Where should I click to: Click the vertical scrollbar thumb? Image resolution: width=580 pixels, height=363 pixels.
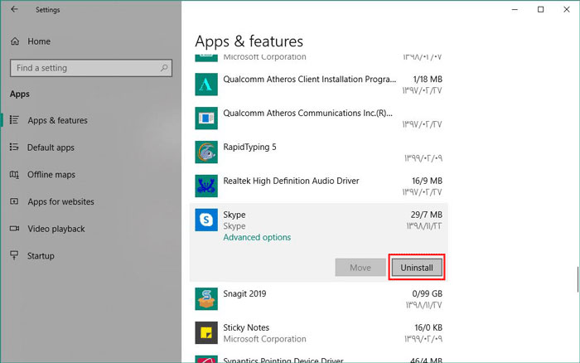point(578,279)
